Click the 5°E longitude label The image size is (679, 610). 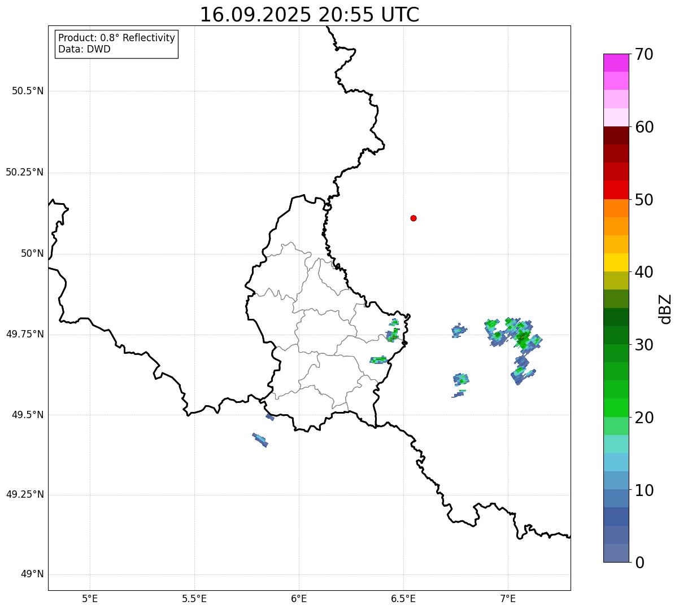(x=90, y=599)
